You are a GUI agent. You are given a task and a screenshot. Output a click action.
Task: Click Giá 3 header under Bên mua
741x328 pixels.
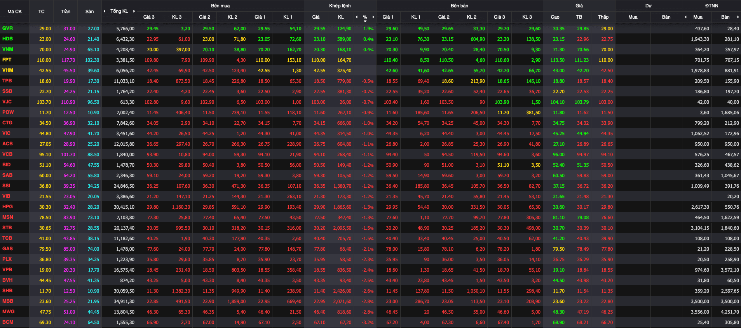[149, 17]
